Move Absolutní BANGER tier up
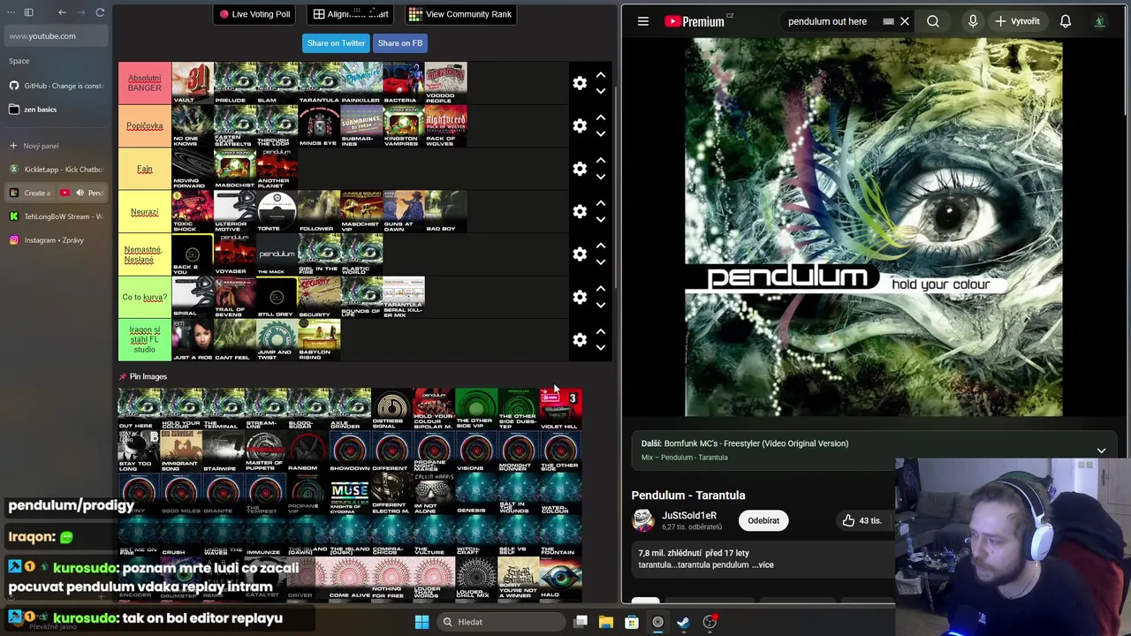 601,74
